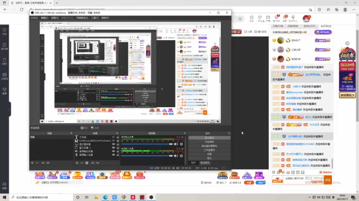
Task: Toggle visibility eye of the text source row
Action: click(114, 137)
